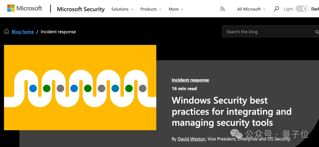Expand the Solutions dropdown menu
Image resolution: width=319 pixels, height=147 pixels.
click(122, 9)
